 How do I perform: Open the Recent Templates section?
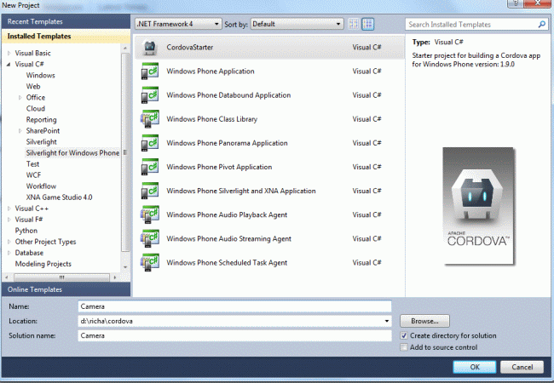pos(66,21)
